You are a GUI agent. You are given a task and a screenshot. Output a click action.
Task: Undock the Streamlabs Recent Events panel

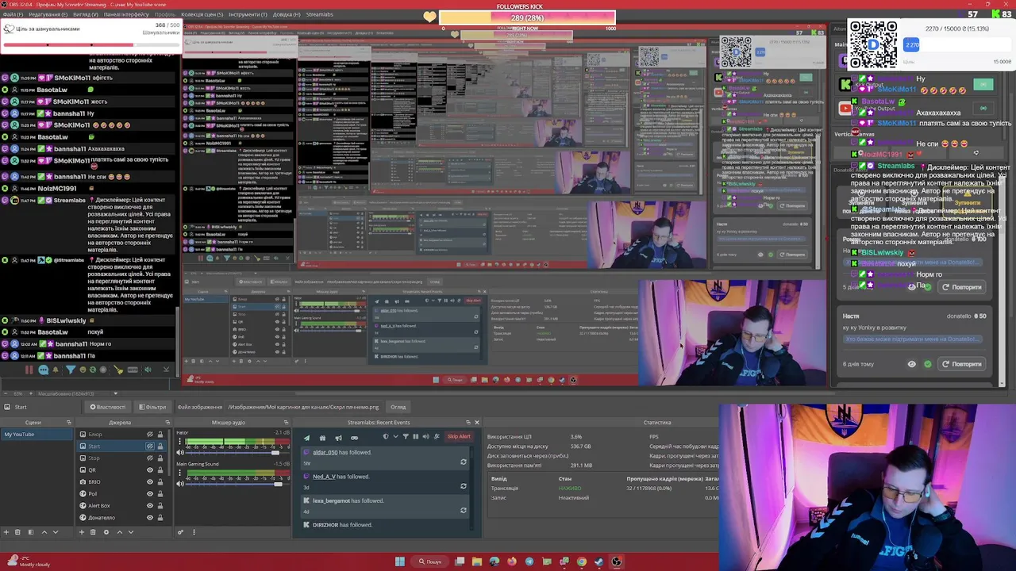pos(467,423)
